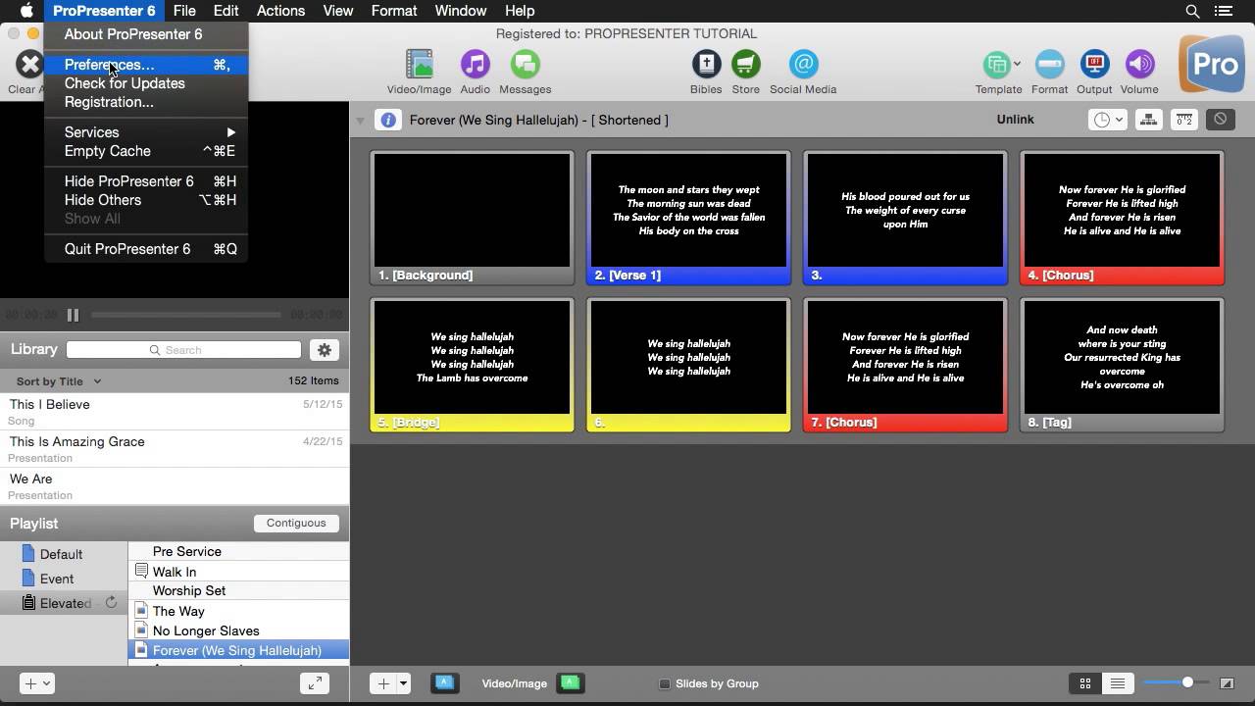Toggle the Output display

click(x=1094, y=65)
